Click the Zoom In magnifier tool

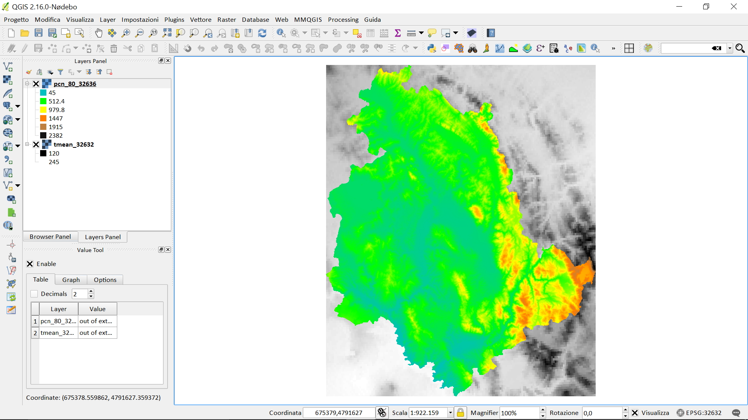coord(125,33)
